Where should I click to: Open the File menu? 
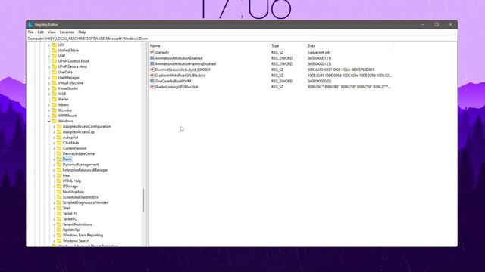(x=30, y=32)
